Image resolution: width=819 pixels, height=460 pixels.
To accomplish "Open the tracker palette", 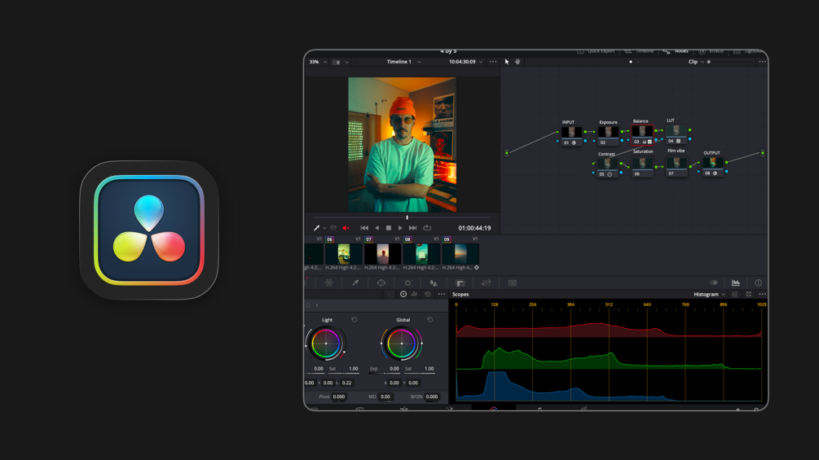I will 407,283.
